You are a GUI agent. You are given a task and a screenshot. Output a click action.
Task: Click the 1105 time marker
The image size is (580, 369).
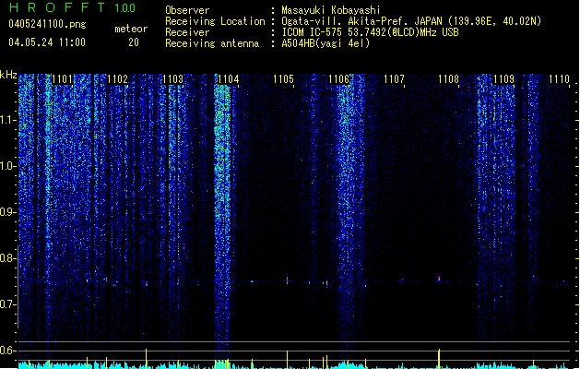(x=283, y=79)
